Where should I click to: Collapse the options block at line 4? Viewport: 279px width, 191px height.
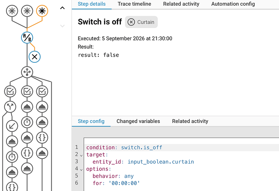[81, 170]
